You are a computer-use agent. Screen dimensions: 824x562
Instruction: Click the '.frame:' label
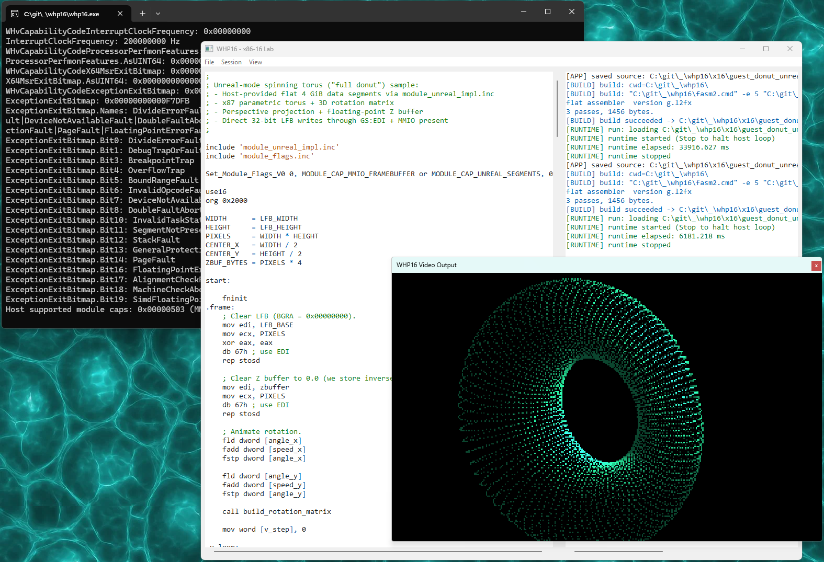pyautogui.click(x=220, y=307)
